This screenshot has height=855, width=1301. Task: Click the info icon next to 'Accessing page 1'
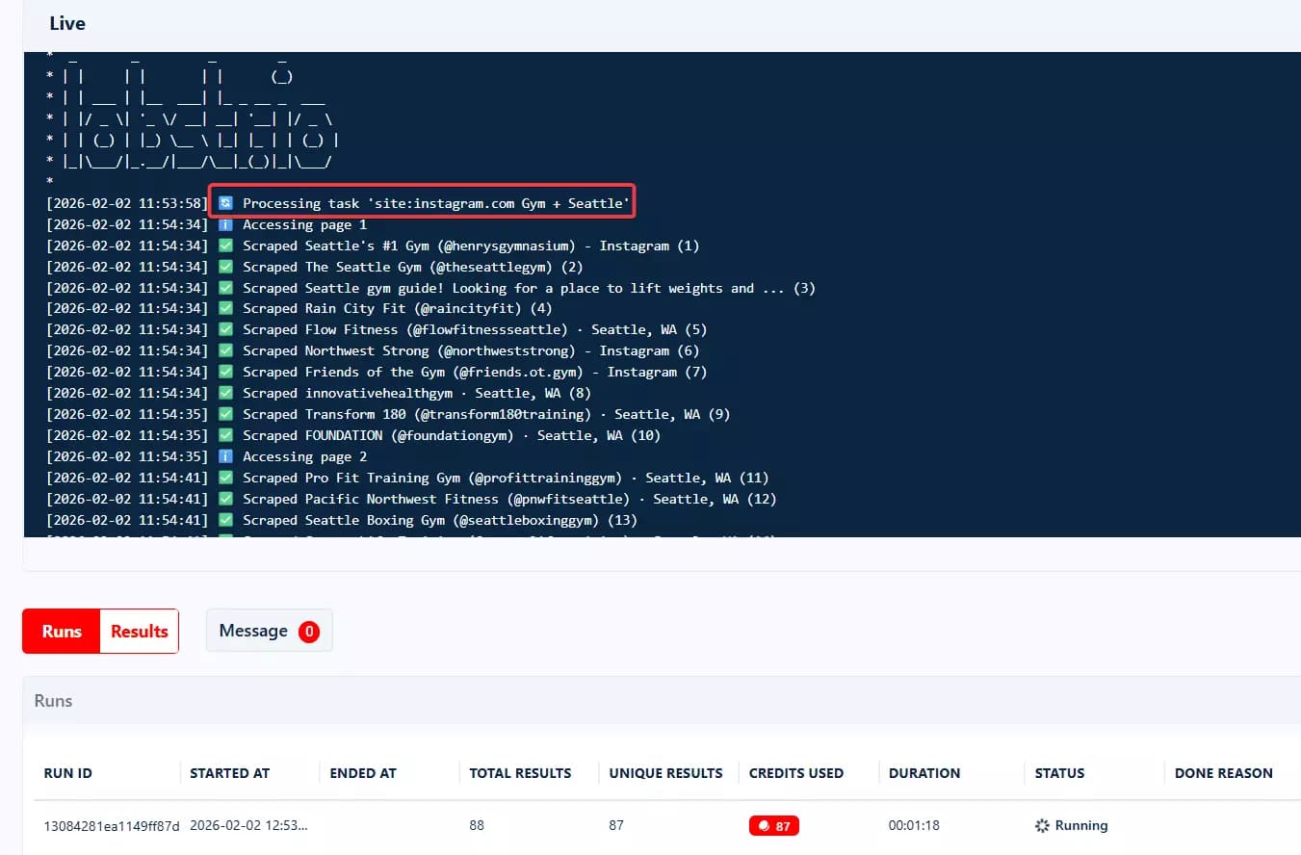(x=226, y=224)
